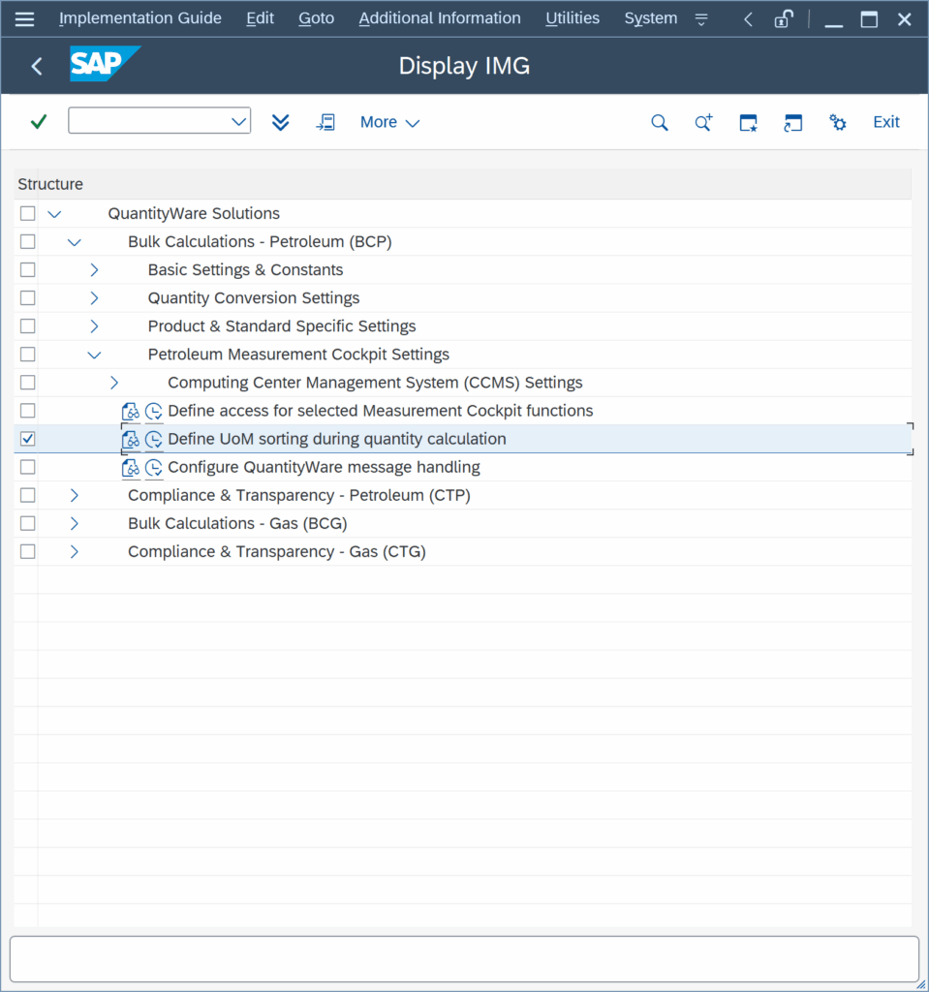Screen dimensions: 929x992
Task: Open the Additional Information menu
Action: 440,18
